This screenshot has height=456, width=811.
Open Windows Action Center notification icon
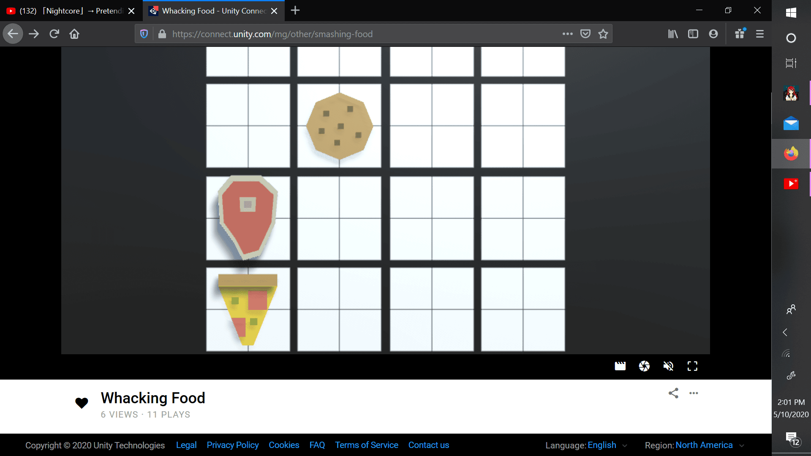[791, 438]
